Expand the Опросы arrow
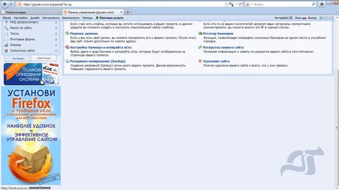The width and height of the screenshot is (339, 190). click(x=56, y=45)
